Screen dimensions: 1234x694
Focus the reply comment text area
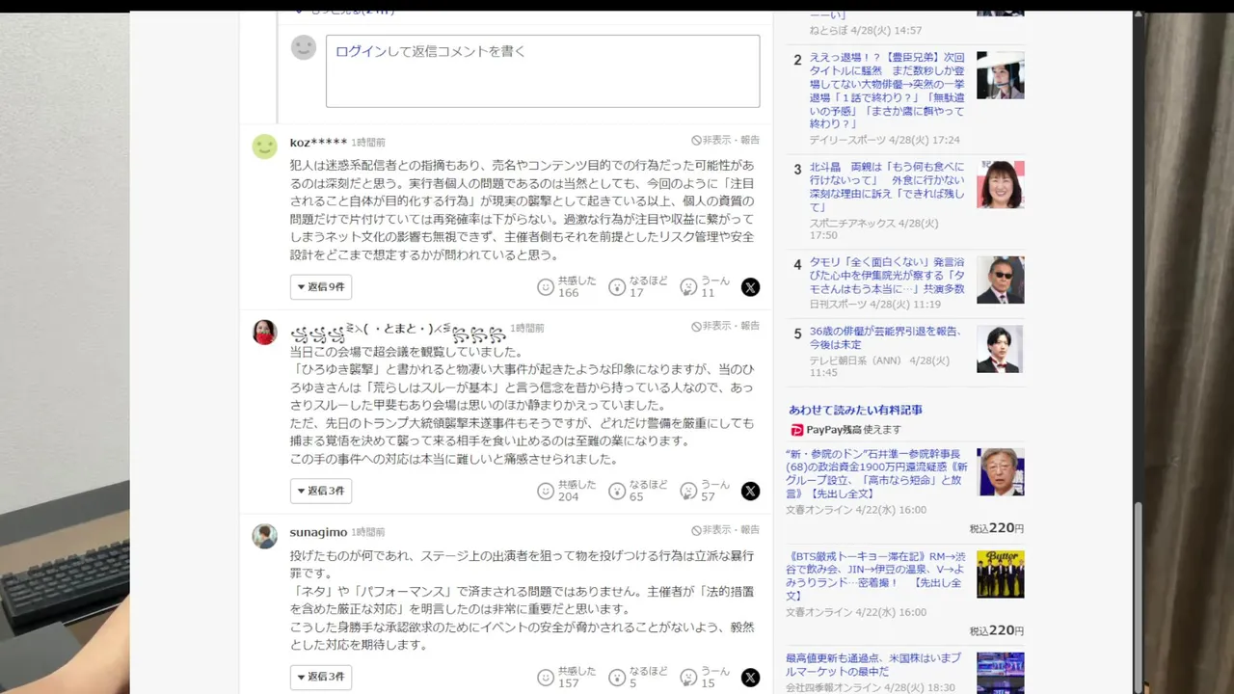tap(543, 71)
